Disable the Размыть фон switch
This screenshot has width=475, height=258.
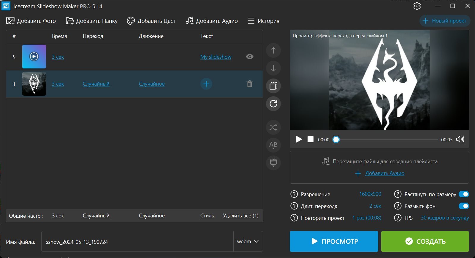464,206
